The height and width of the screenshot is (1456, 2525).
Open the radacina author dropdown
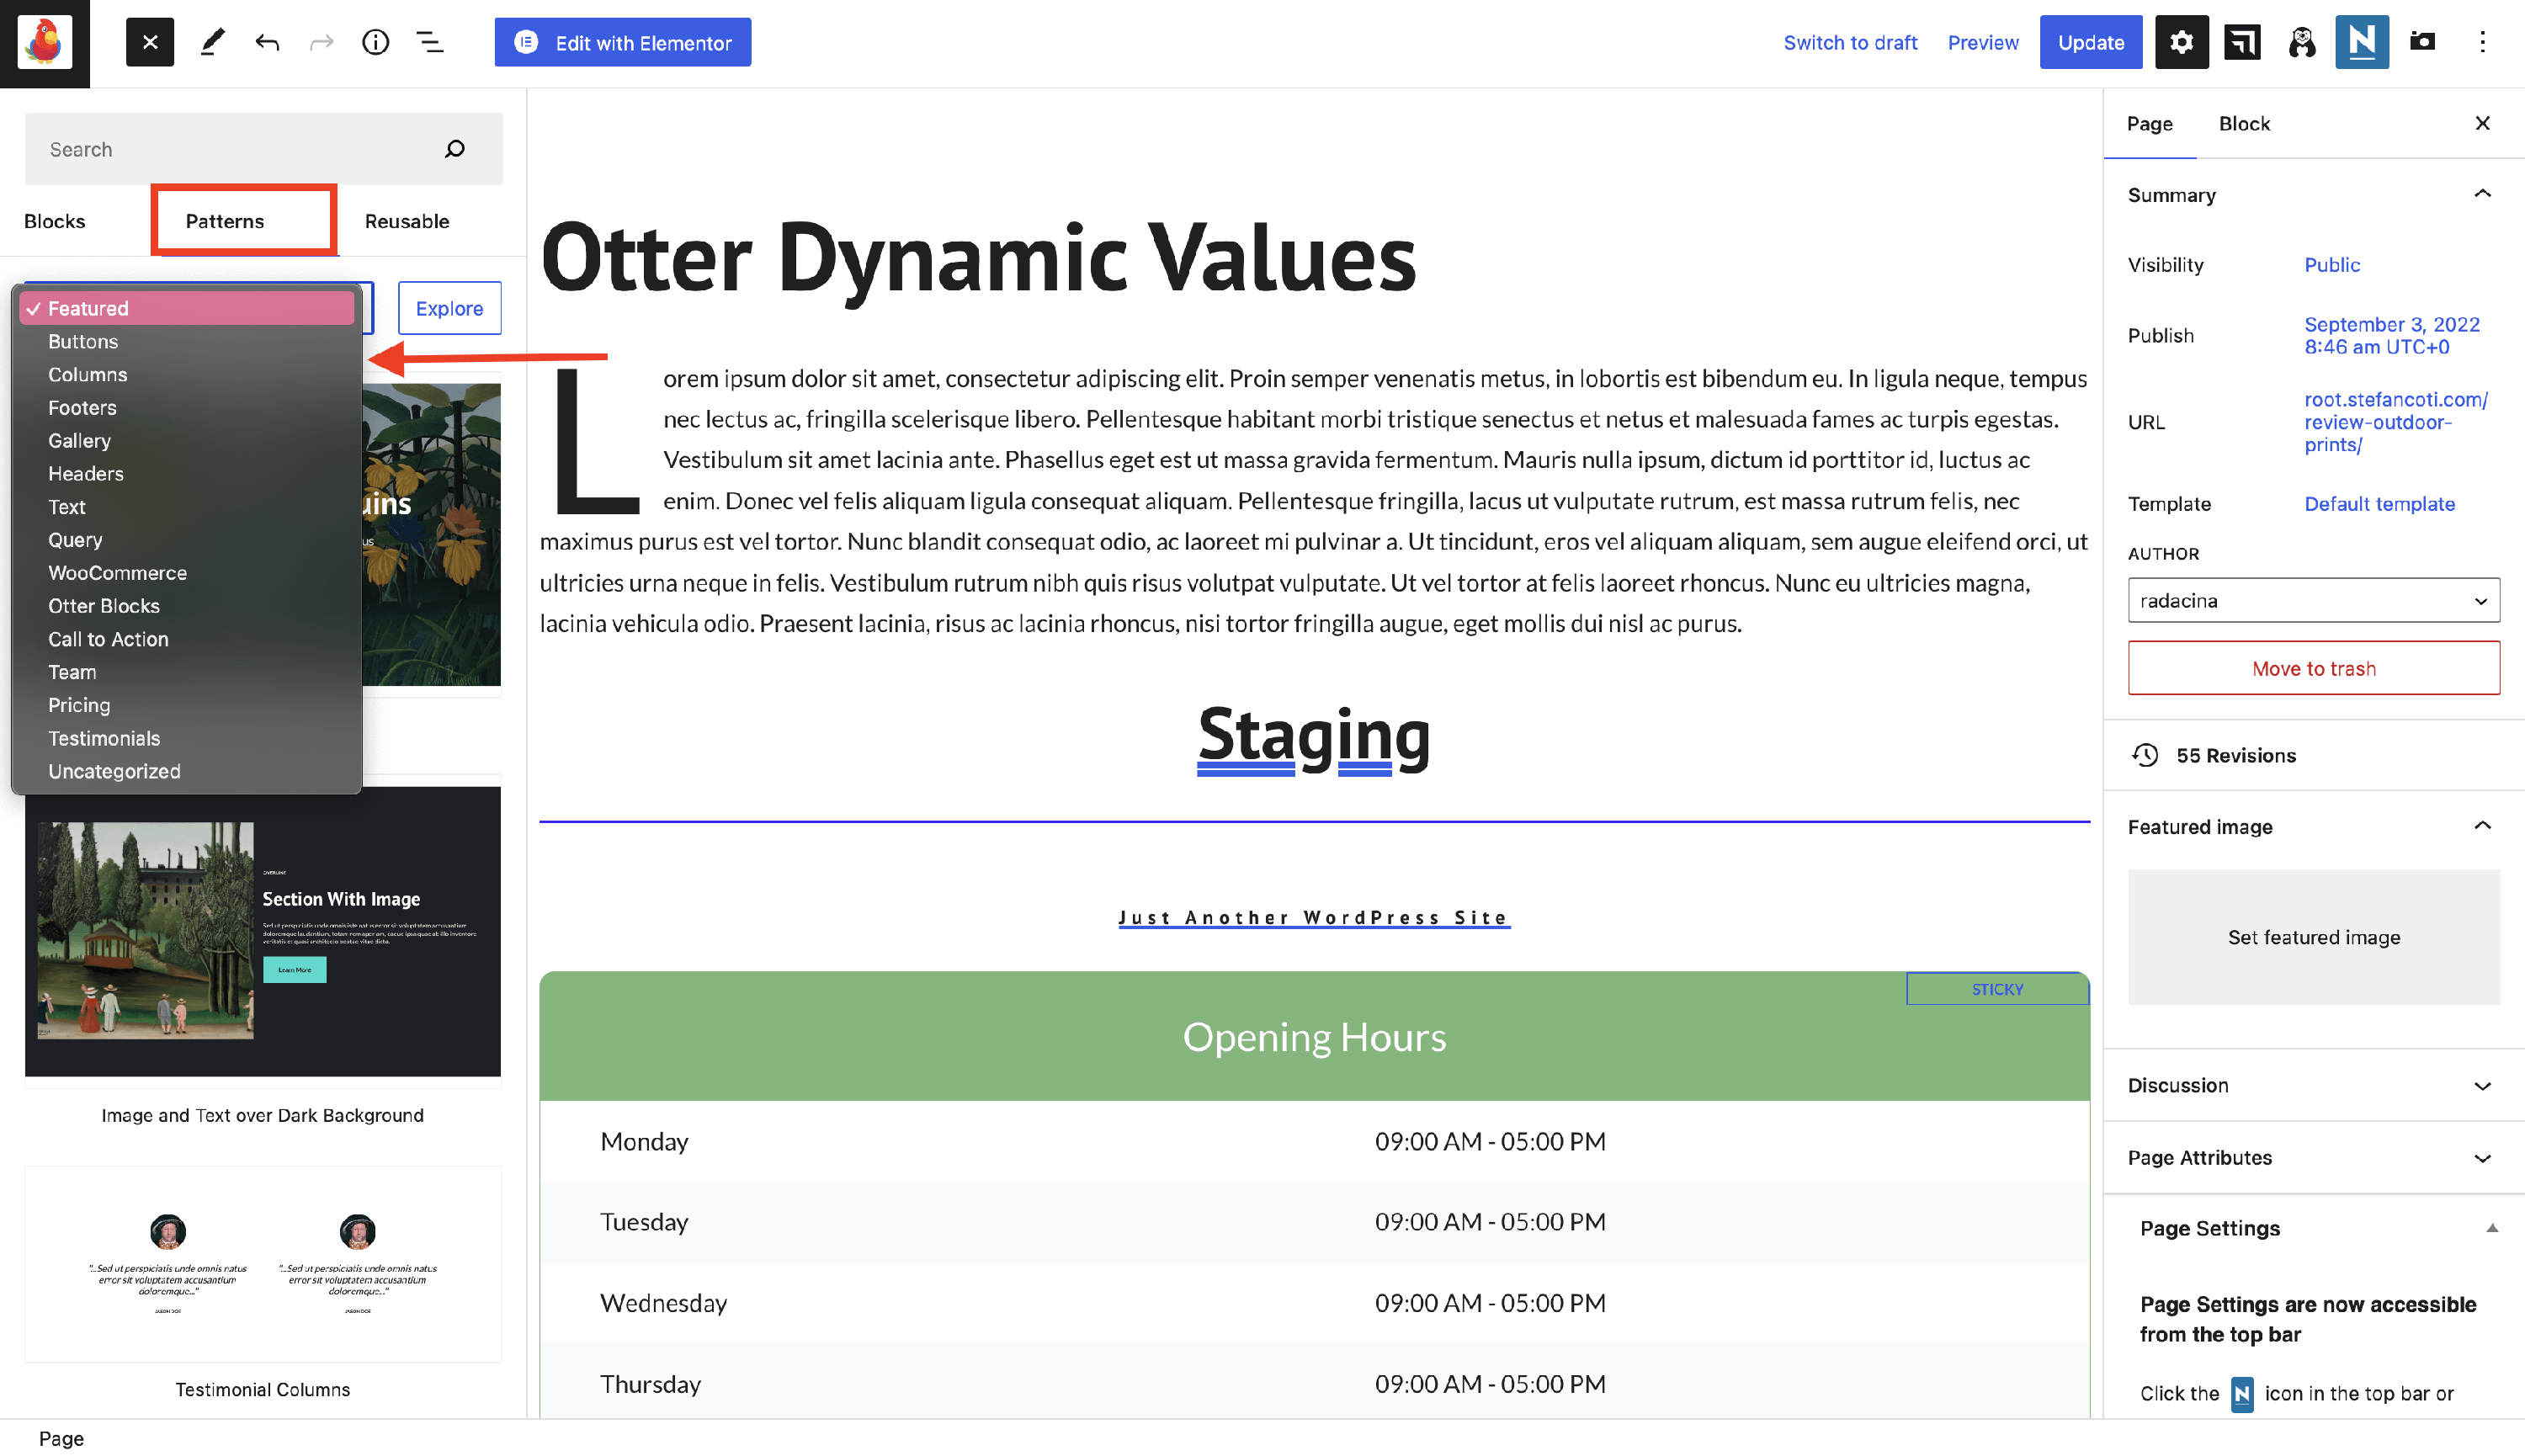pyautogui.click(x=2313, y=600)
